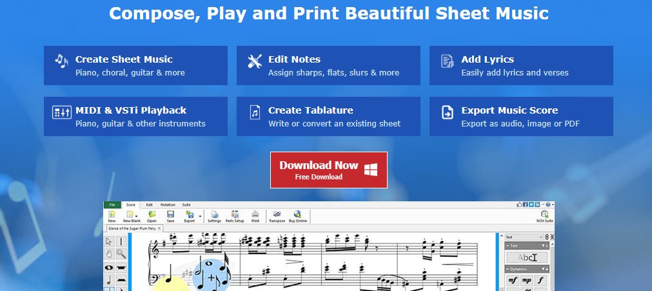Viewport: 652px width, 291px height.
Task: Click the Windows logo on the download button
Action: (x=371, y=170)
